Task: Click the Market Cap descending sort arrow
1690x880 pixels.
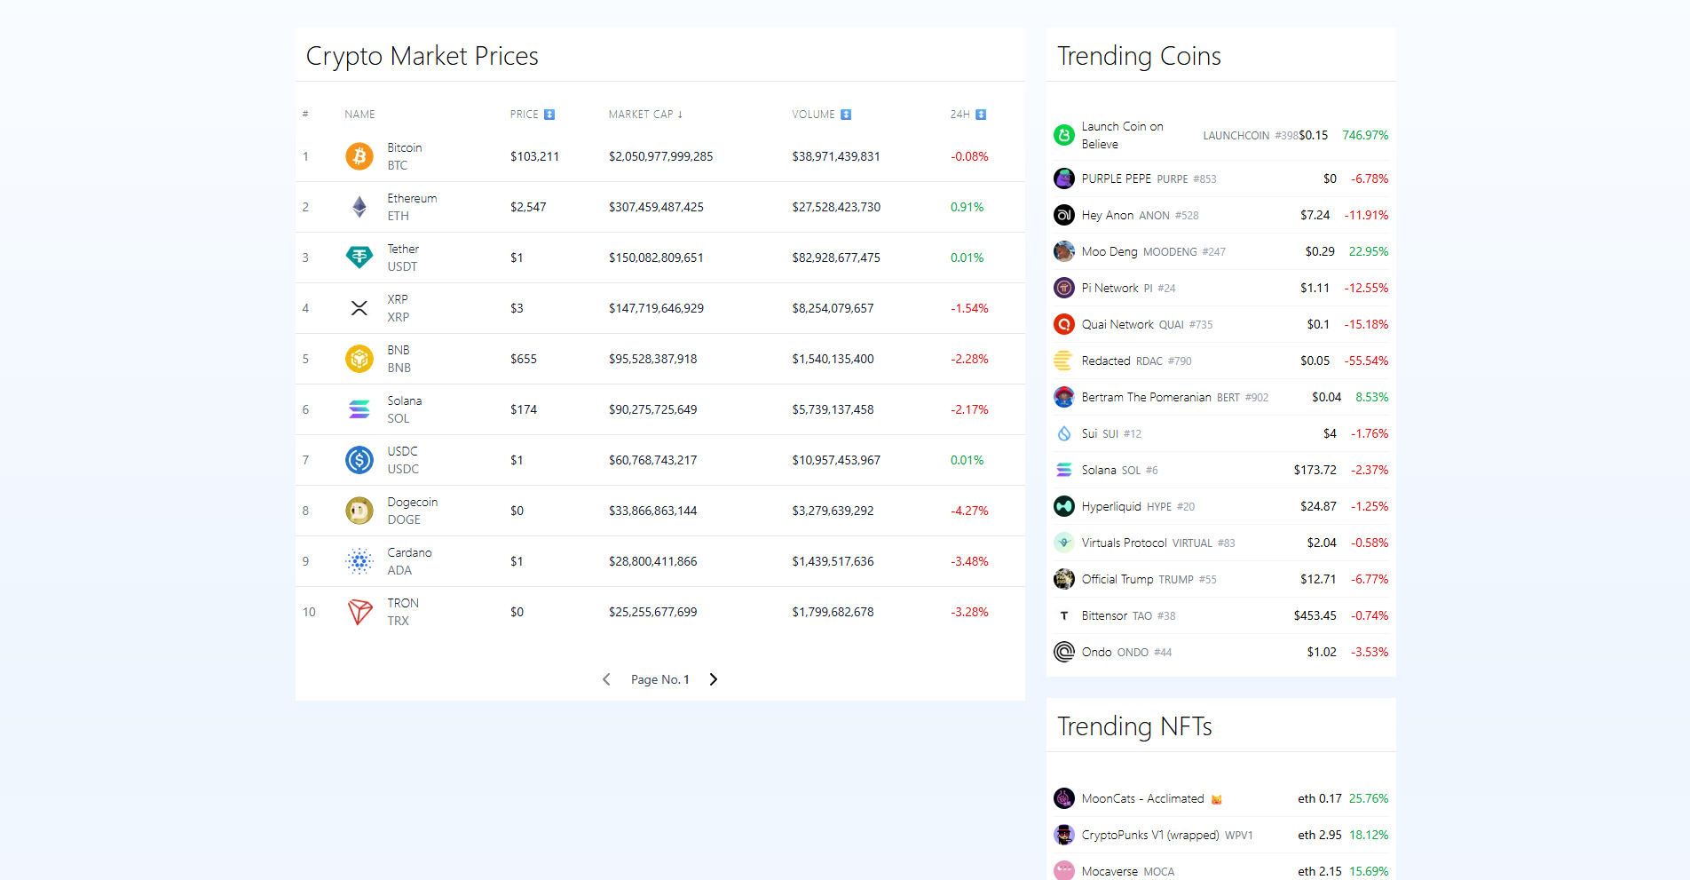Action: [680, 114]
